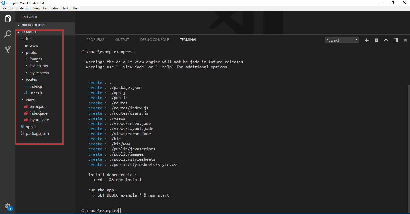This screenshot has width=410, height=214.
Task: Open the Debug menu
Action: [x=55, y=8]
